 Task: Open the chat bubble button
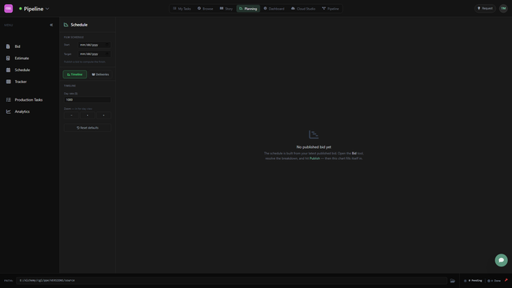501,260
